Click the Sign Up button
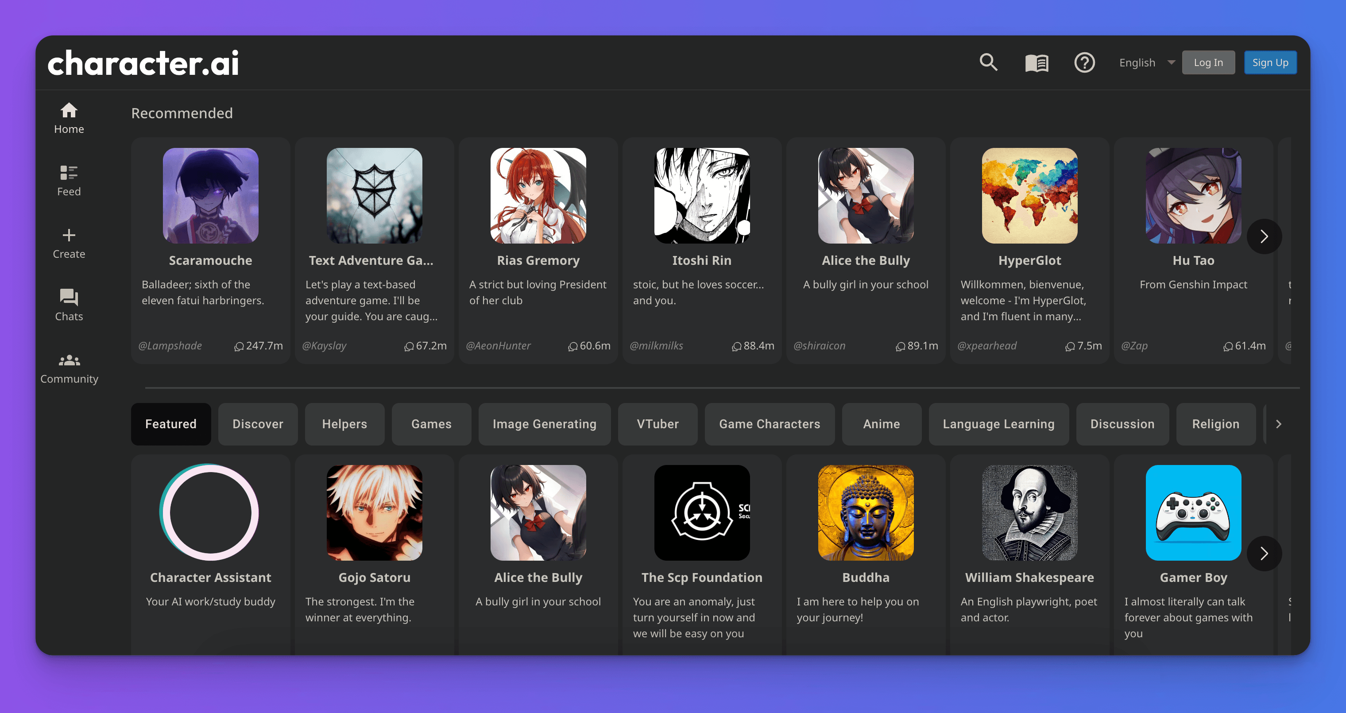The image size is (1346, 713). [1270, 63]
